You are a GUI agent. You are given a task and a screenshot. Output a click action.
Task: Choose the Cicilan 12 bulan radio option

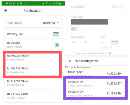57,96
